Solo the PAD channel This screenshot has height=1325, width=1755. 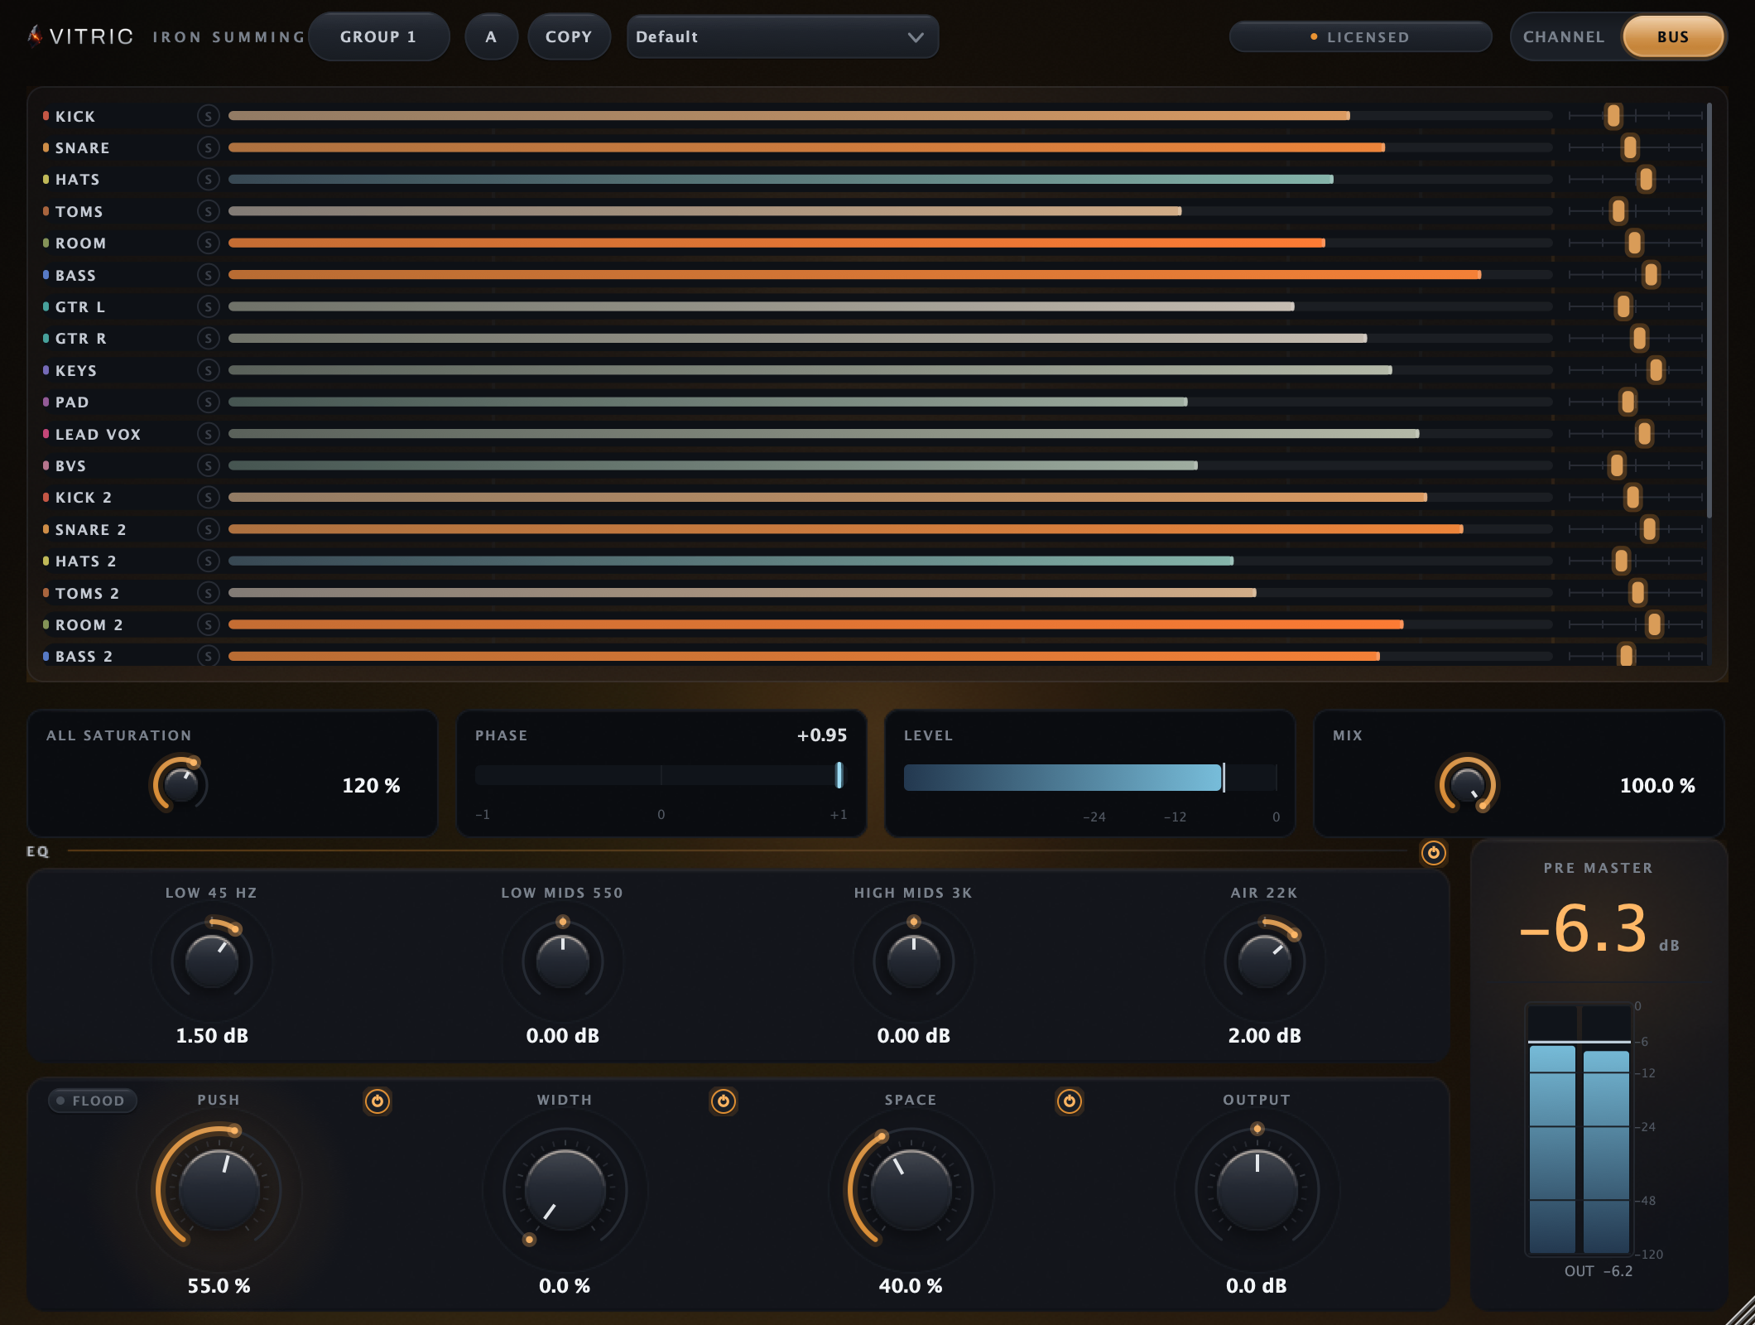point(208,402)
